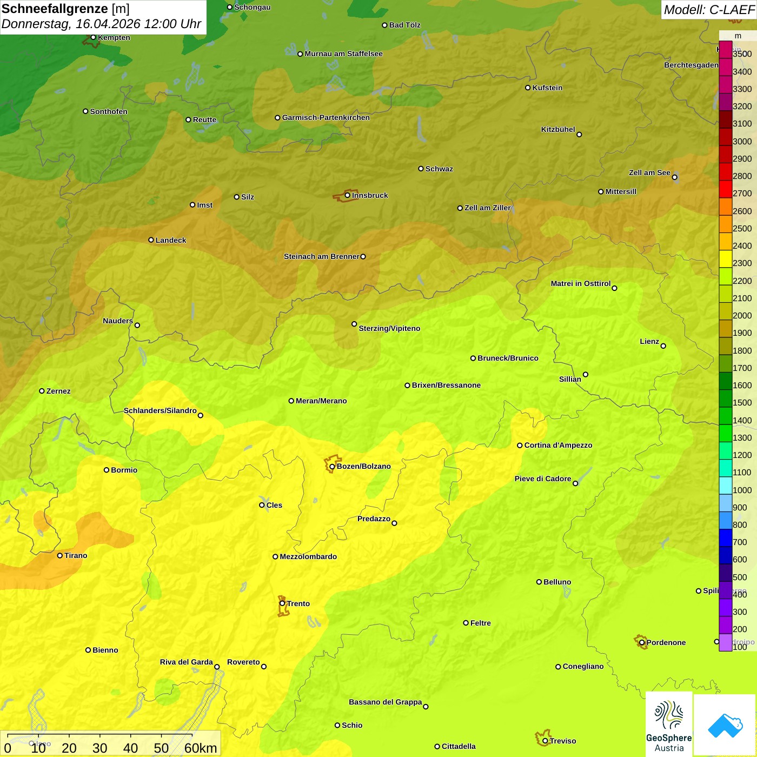
Task: Click the 200 m purple legend swatch
Action: coord(725,625)
